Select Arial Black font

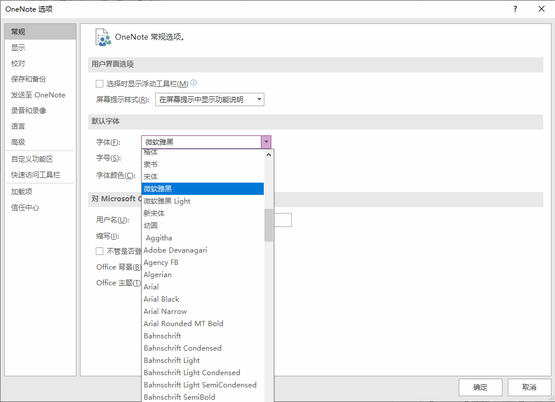[x=203, y=299]
